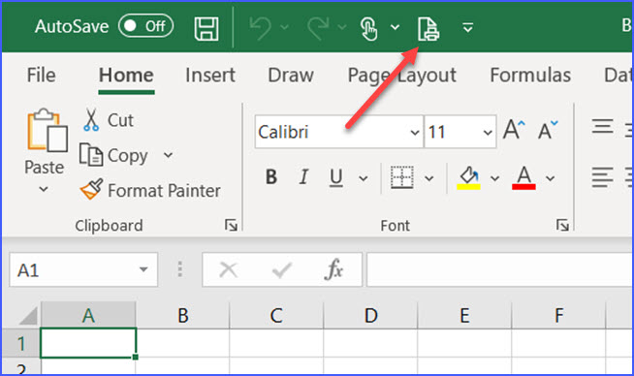Click the Enter checkmark in formula bar
This screenshot has height=376, width=634.
282,270
